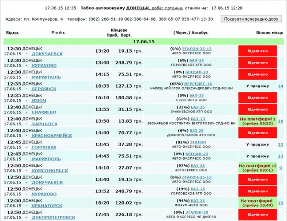Click the Показати попередню добу button
This screenshot has height=221, width=287.
tap(251, 19)
